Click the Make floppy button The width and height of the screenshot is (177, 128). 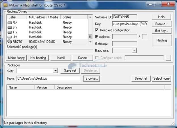pyautogui.click(x=16, y=58)
